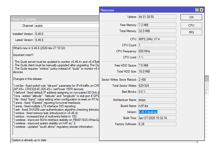This screenshot has width=209, height=143.
Task: Click the snmp ifSpeed reporting changelog line
Action: pyautogui.click(x=47, y=103)
